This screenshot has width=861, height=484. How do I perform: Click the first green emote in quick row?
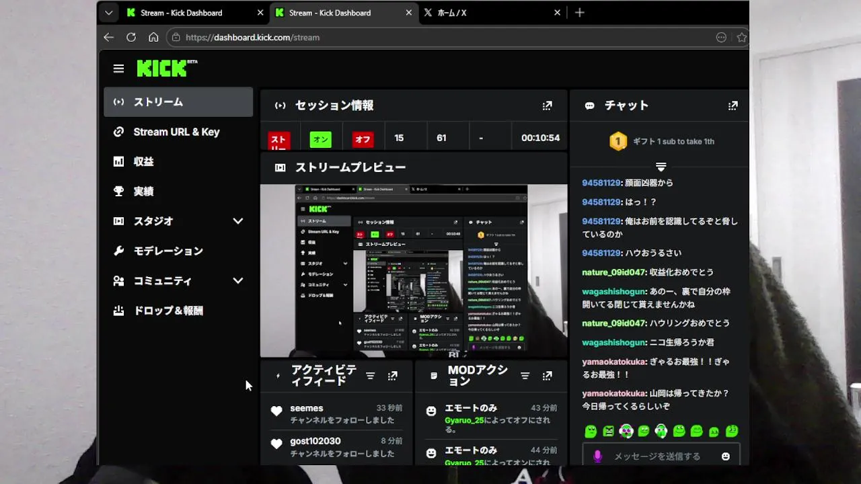591,431
